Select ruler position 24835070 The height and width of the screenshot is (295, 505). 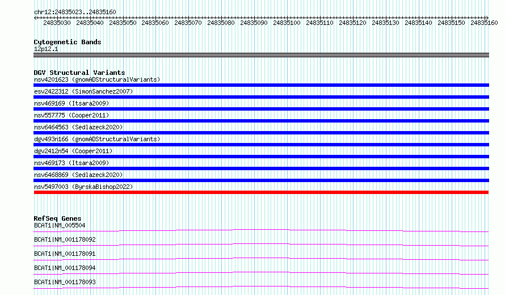point(188,23)
